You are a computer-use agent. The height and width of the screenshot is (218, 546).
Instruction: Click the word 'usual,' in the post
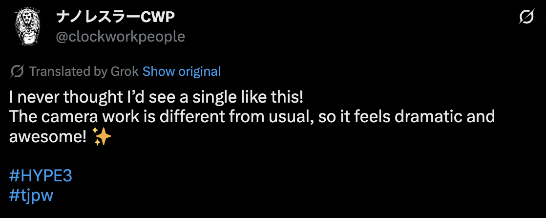(x=286, y=117)
